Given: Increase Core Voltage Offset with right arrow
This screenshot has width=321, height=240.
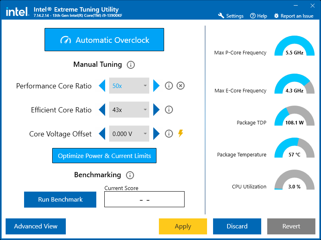Looking at the screenshot, I should 156,134.
